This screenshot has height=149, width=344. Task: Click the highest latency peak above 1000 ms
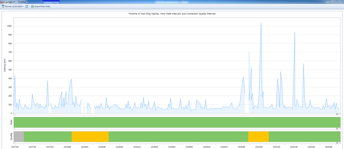[261, 22]
